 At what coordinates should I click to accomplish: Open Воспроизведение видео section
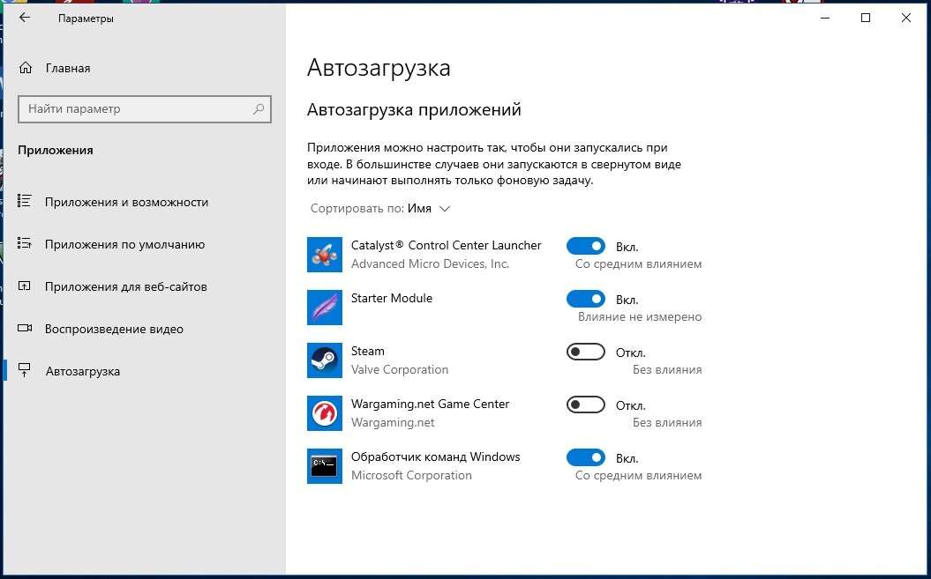(x=114, y=329)
